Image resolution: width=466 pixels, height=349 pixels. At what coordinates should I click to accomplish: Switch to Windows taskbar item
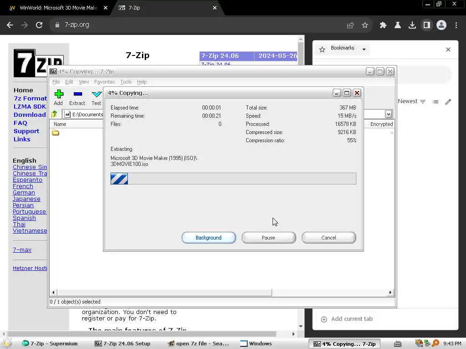tap(256, 344)
